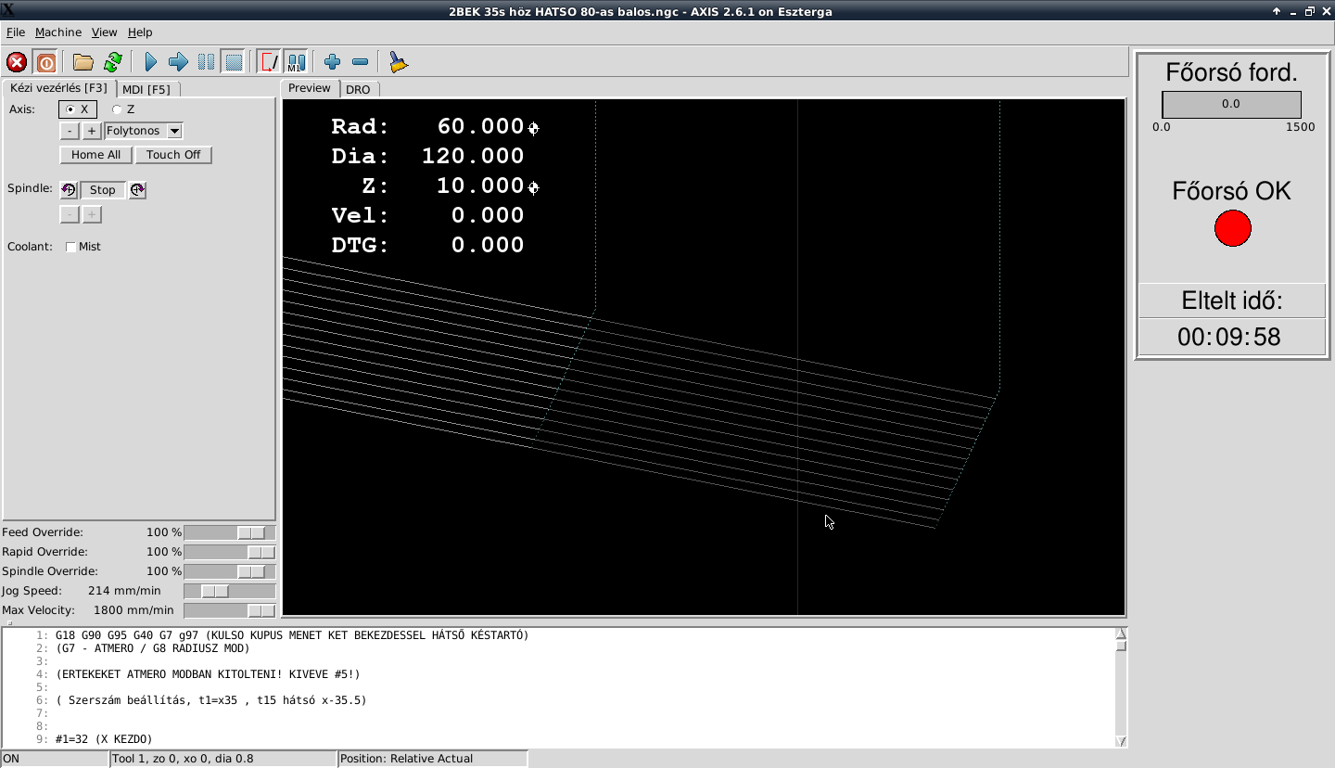
Task: Click the Feed Override slider handle
Action: [251, 532]
